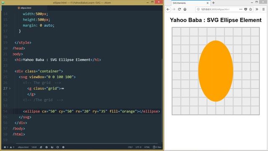268x151 pixels.
Task: Click the page heading Yahoo Baba : SVG Ellipse Element
Action: click(216, 20)
